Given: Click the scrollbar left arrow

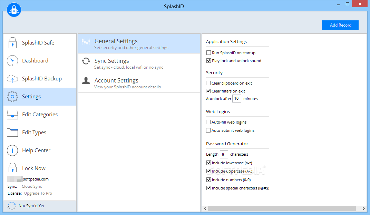Looking at the screenshot, I should pyautogui.click(x=205, y=209).
